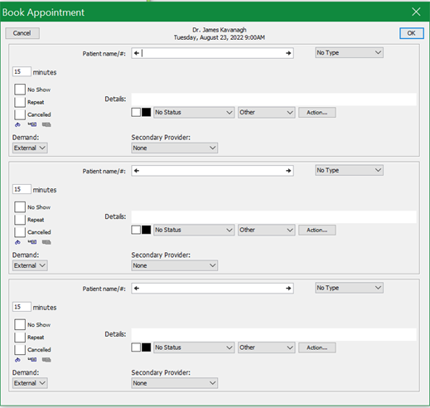Open first Demand External dropdown

click(30, 148)
